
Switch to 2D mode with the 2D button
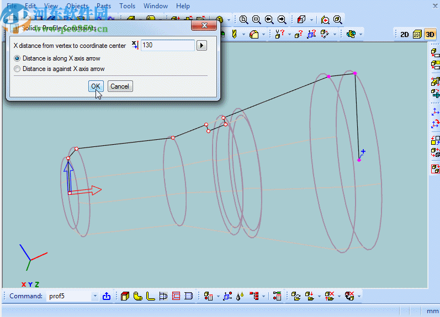click(405, 34)
